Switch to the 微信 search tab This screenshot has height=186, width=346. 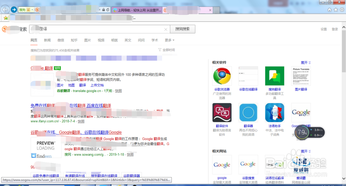pos(61,40)
